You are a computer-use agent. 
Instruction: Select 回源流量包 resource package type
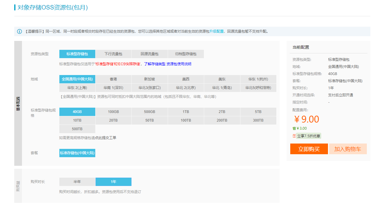[x=150, y=54]
